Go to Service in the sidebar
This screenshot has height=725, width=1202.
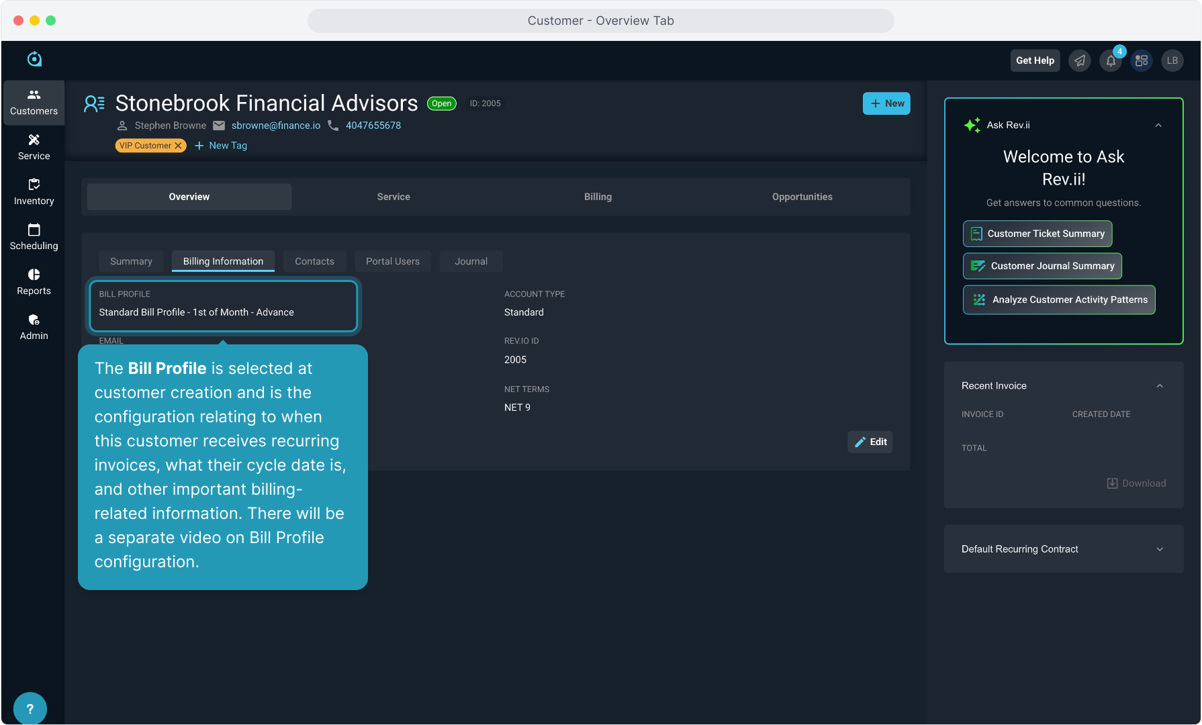coord(34,147)
